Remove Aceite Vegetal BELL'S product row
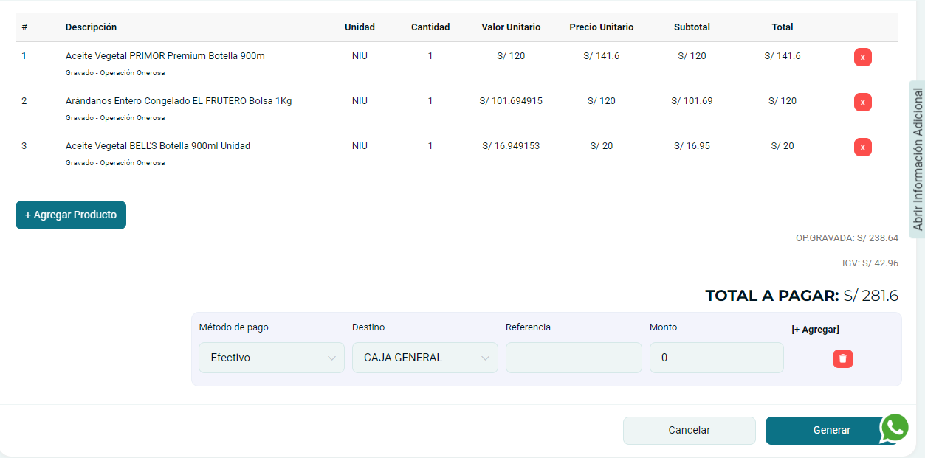925x458 pixels. coord(862,148)
